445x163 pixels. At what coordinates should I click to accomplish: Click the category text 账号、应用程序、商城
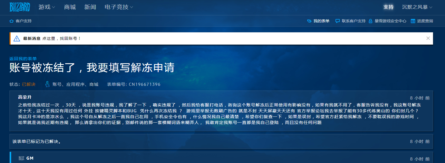(x=76, y=84)
